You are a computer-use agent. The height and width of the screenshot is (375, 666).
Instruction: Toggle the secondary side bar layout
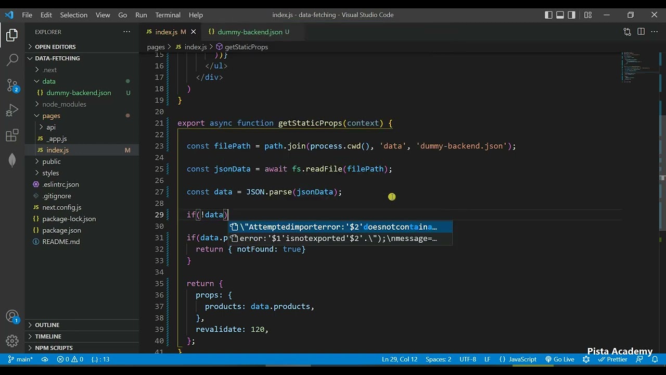coord(571,15)
